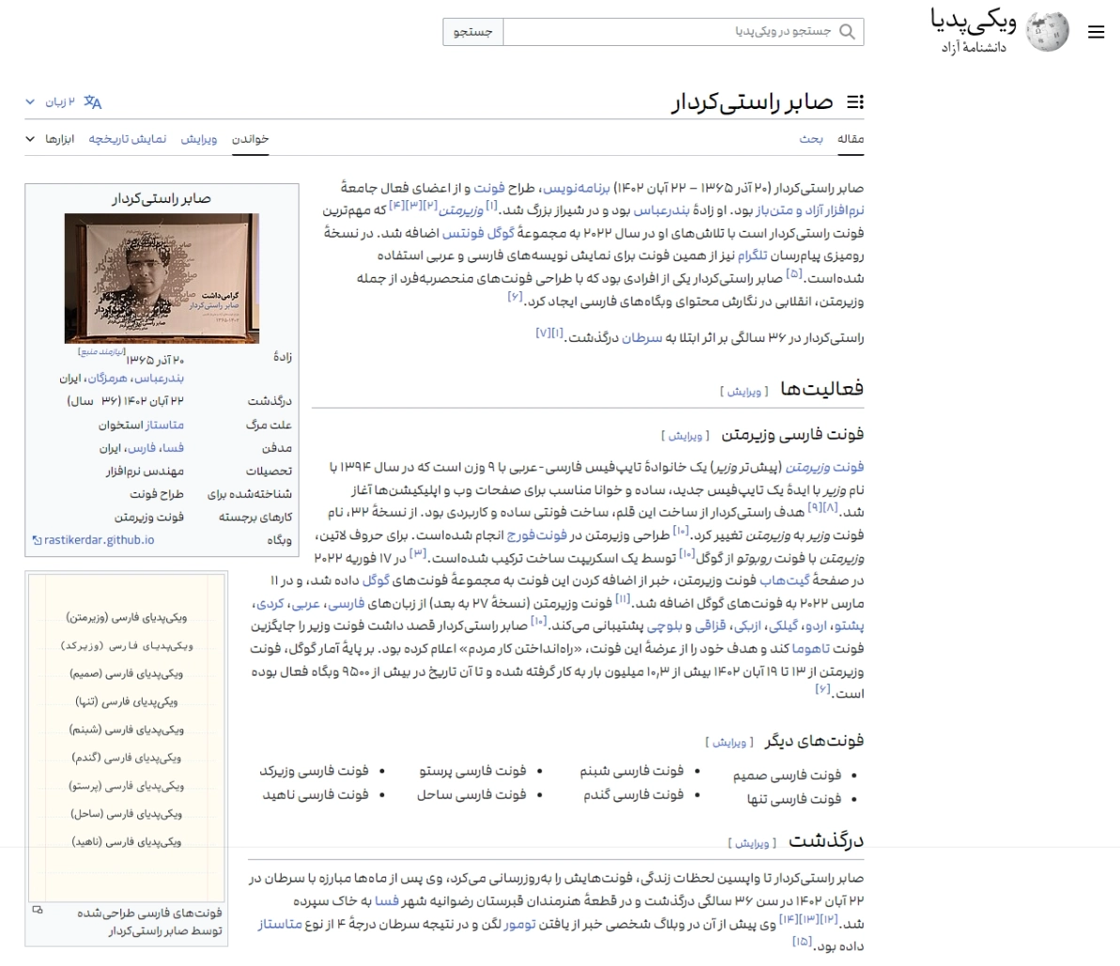The image size is (1120, 966).
Task: Click the external link icon beside rastikerdar.github.io
Action: click(38, 540)
